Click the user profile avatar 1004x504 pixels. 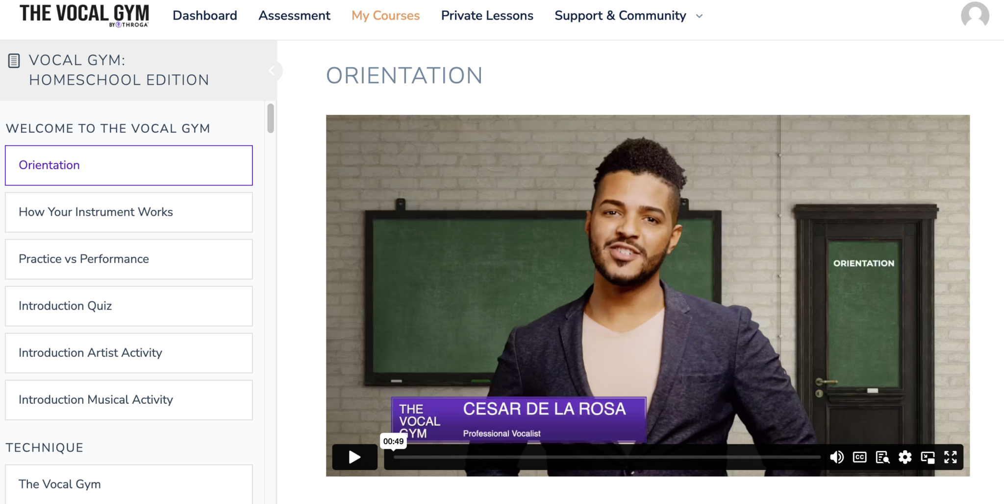(975, 16)
